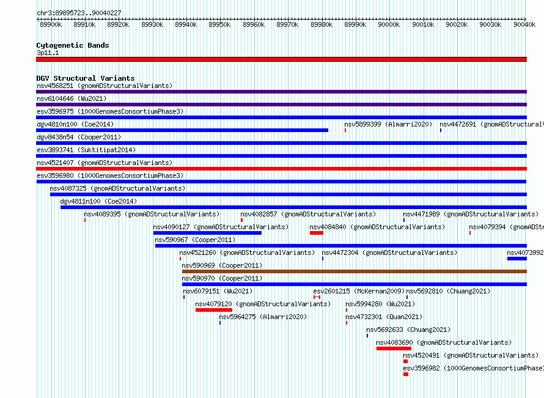Click the 90000k ruler tick label
The image size is (544, 398).
pyautogui.click(x=389, y=24)
